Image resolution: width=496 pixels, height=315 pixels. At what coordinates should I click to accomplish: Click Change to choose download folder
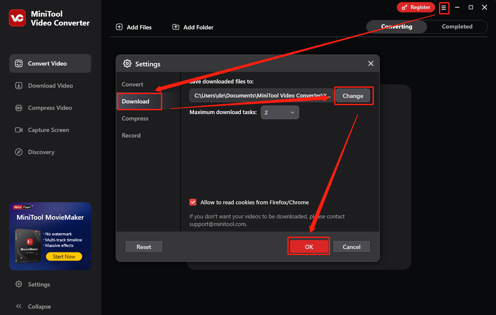(x=353, y=96)
